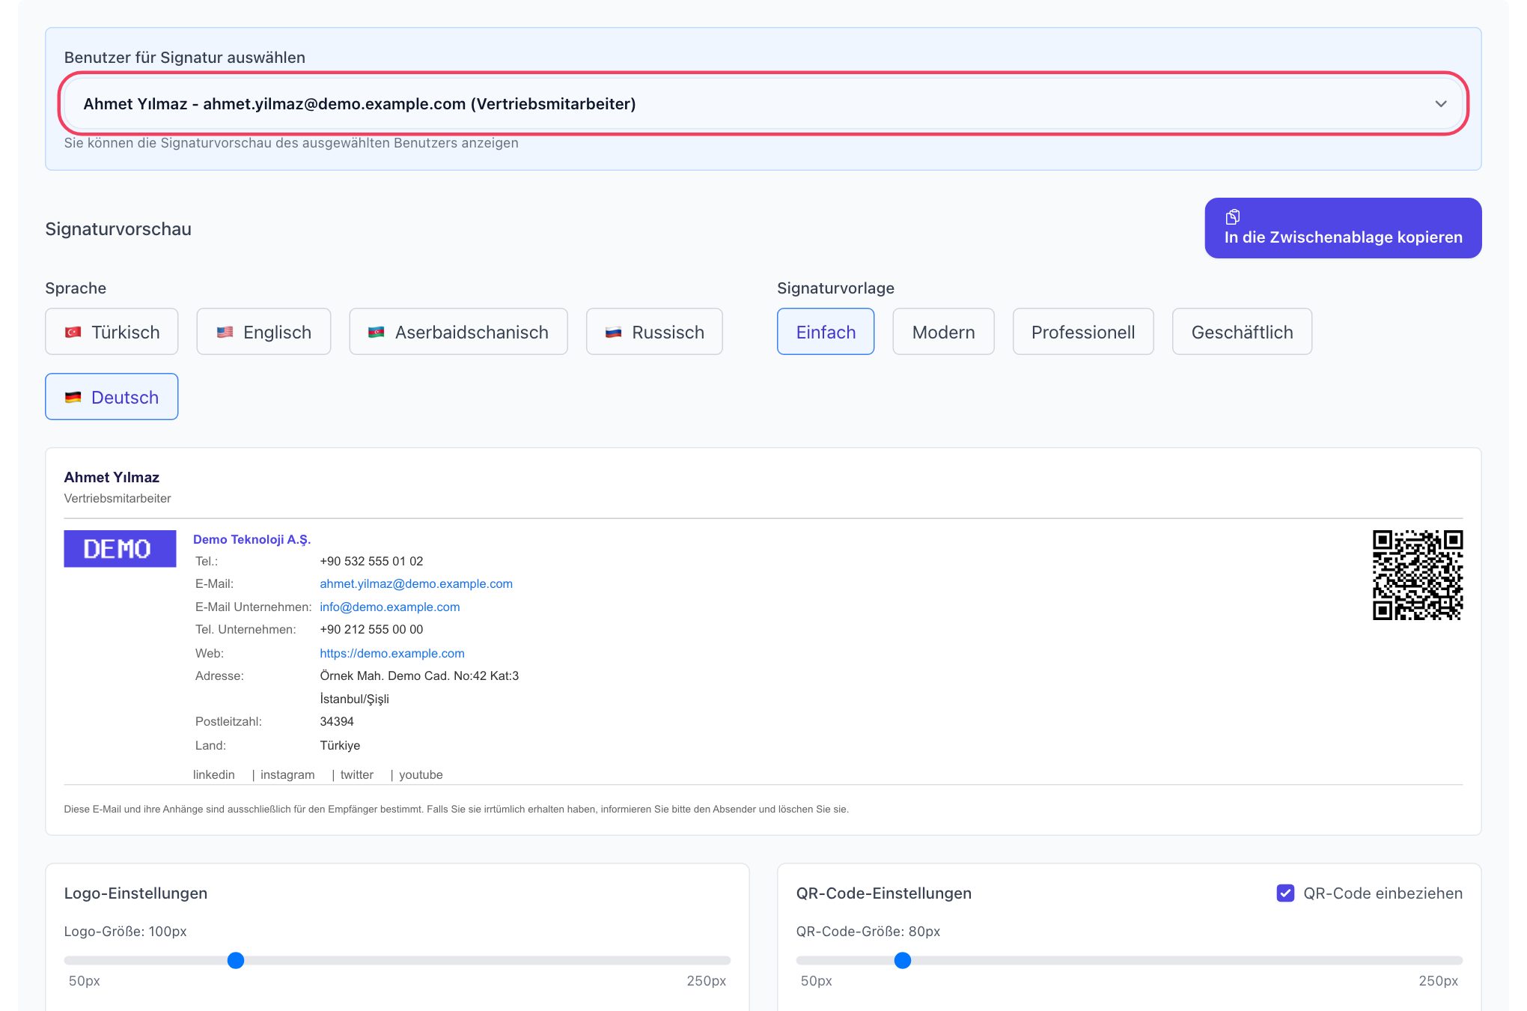Choose the Geschäftlich signature template
The width and height of the screenshot is (1527, 1011).
[x=1242, y=331]
